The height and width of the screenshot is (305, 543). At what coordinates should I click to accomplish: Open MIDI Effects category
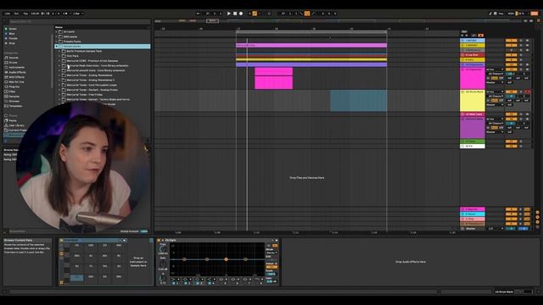[17, 77]
